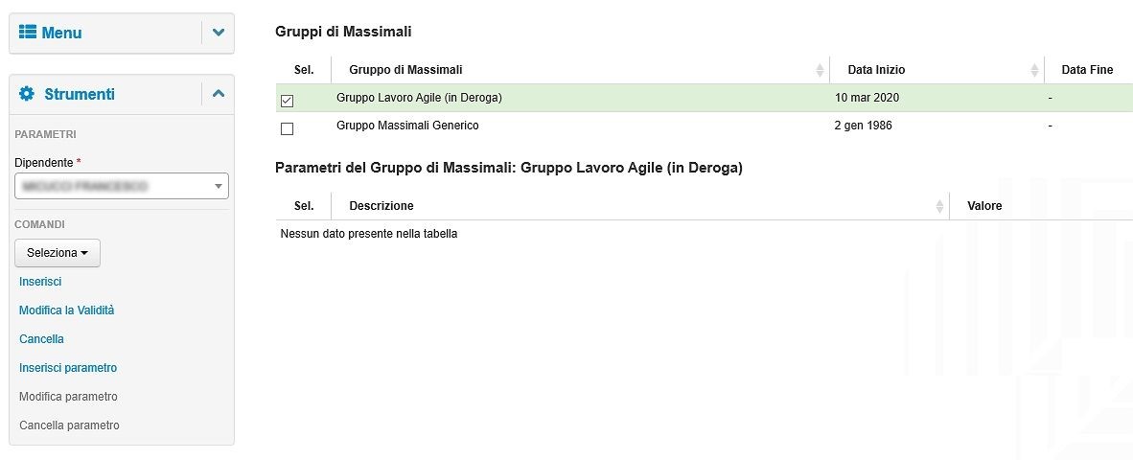This screenshot has width=1133, height=460.
Task: Click the Cancella command link
Action: [41, 339]
